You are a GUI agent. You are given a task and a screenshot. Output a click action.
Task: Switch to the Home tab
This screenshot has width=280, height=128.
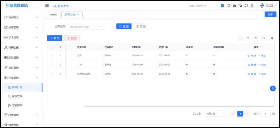click(53, 14)
